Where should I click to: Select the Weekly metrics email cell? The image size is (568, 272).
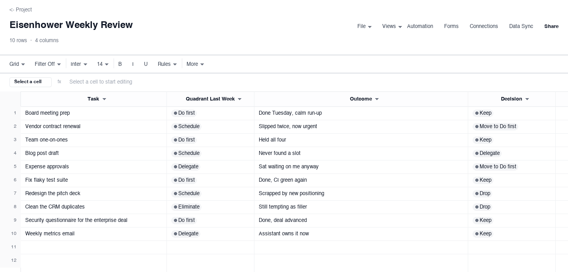(93, 234)
